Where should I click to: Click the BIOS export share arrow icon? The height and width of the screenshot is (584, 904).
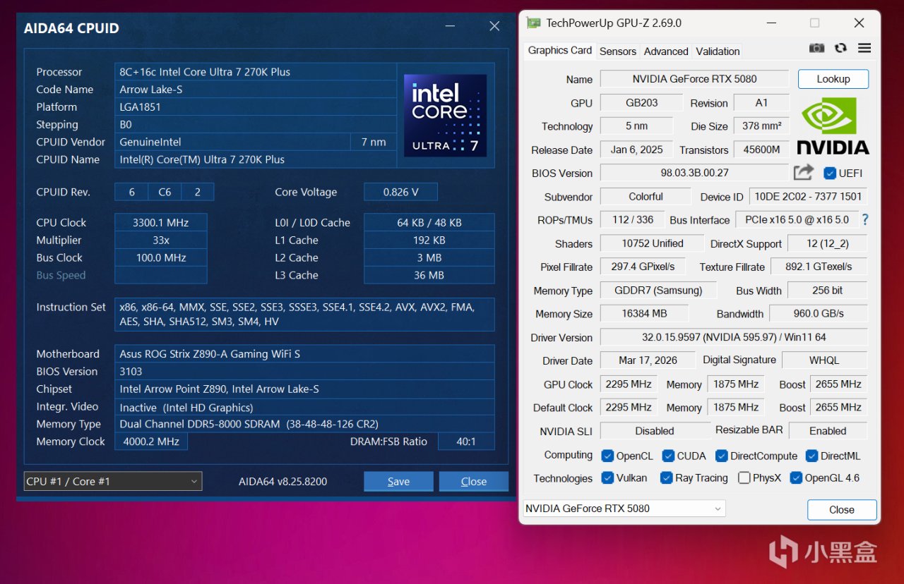804,172
